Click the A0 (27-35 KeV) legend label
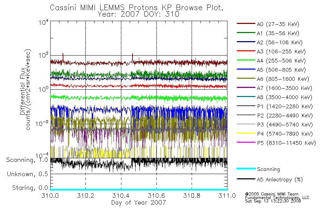334x211 pixels. pos(278,24)
